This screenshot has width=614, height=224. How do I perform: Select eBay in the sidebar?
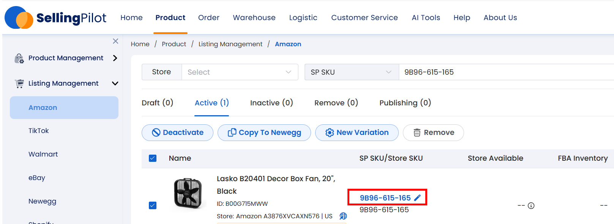tap(37, 178)
